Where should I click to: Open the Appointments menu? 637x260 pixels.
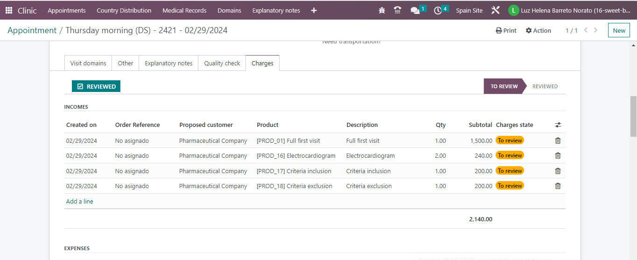pyautogui.click(x=67, y=10)
